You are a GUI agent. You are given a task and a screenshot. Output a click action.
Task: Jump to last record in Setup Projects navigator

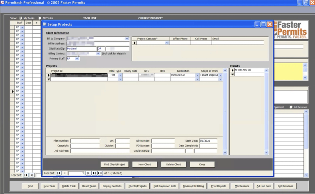pyautogui.click(x=94, y=173)
